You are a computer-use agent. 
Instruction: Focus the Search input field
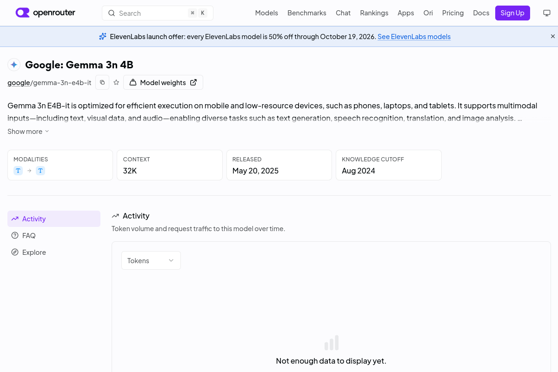158,13
